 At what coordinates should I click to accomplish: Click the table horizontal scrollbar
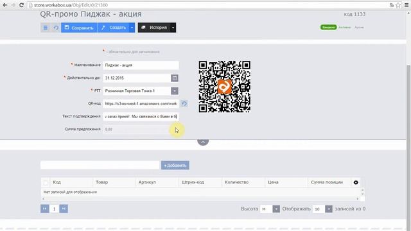200,199
